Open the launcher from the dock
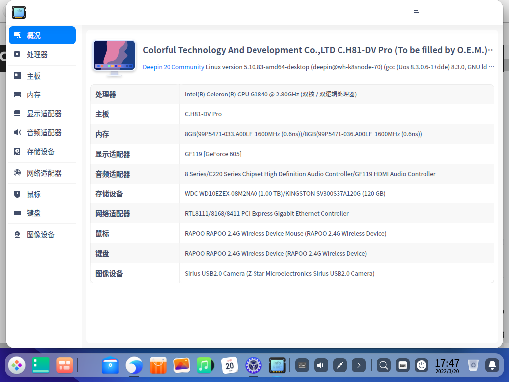 tap(17, 365)
